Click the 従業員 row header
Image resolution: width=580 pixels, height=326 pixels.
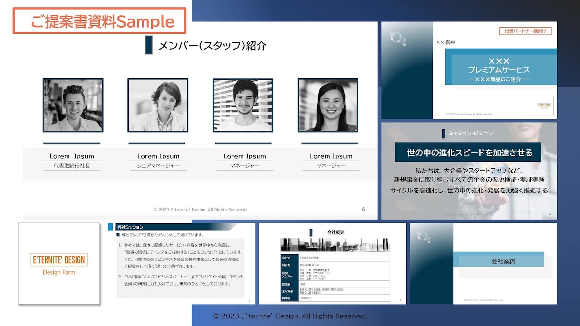pos(290,284)
